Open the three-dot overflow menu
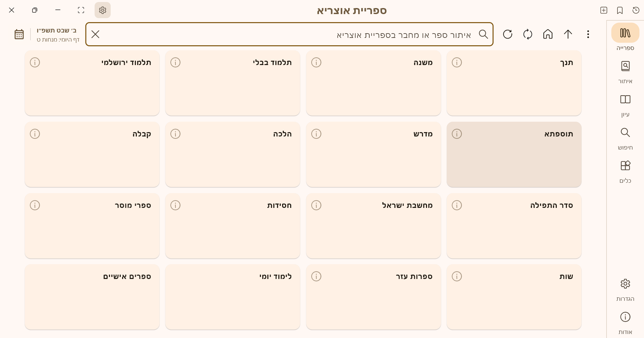 coord(588,34)
